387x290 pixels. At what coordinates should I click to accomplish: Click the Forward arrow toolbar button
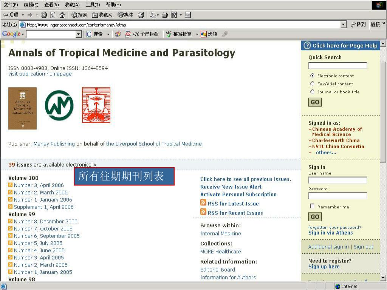(30, 15)
